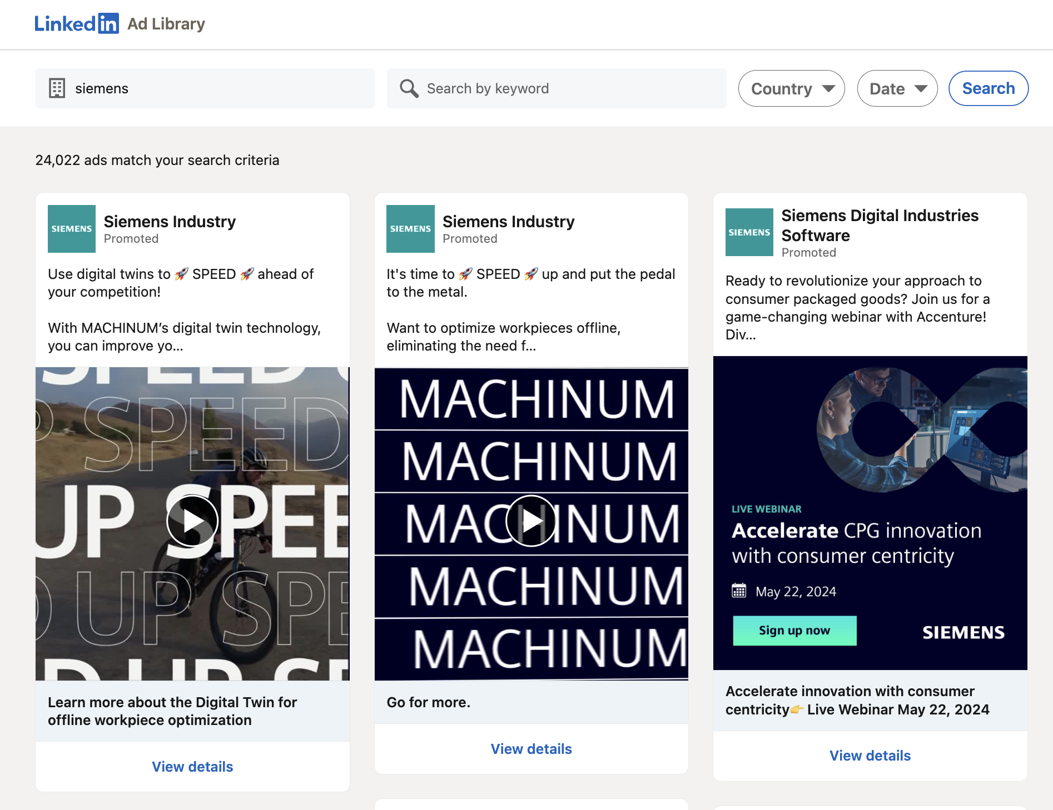Click the Search button
This screenshot has width=1053, height=810.
[988, 88]
